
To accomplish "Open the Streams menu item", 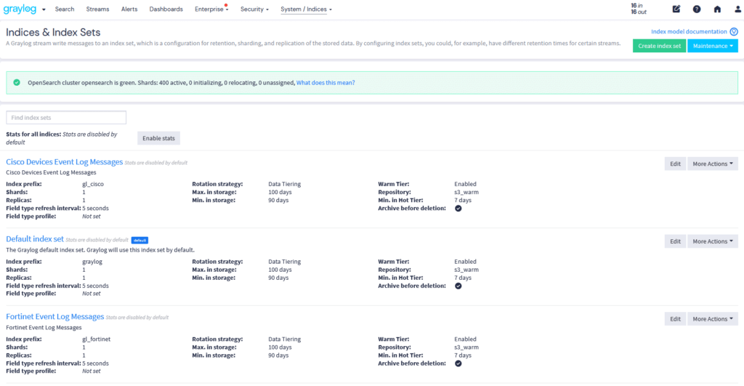I will click(97, 9).
